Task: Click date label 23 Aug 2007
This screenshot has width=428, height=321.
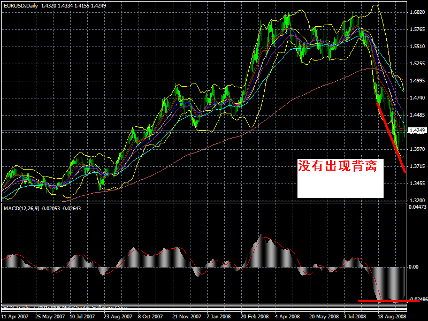Action: point(118,317)
